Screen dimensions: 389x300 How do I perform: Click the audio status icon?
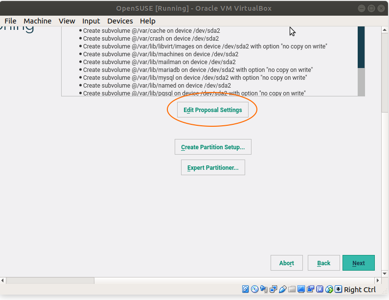click(264, 289)
